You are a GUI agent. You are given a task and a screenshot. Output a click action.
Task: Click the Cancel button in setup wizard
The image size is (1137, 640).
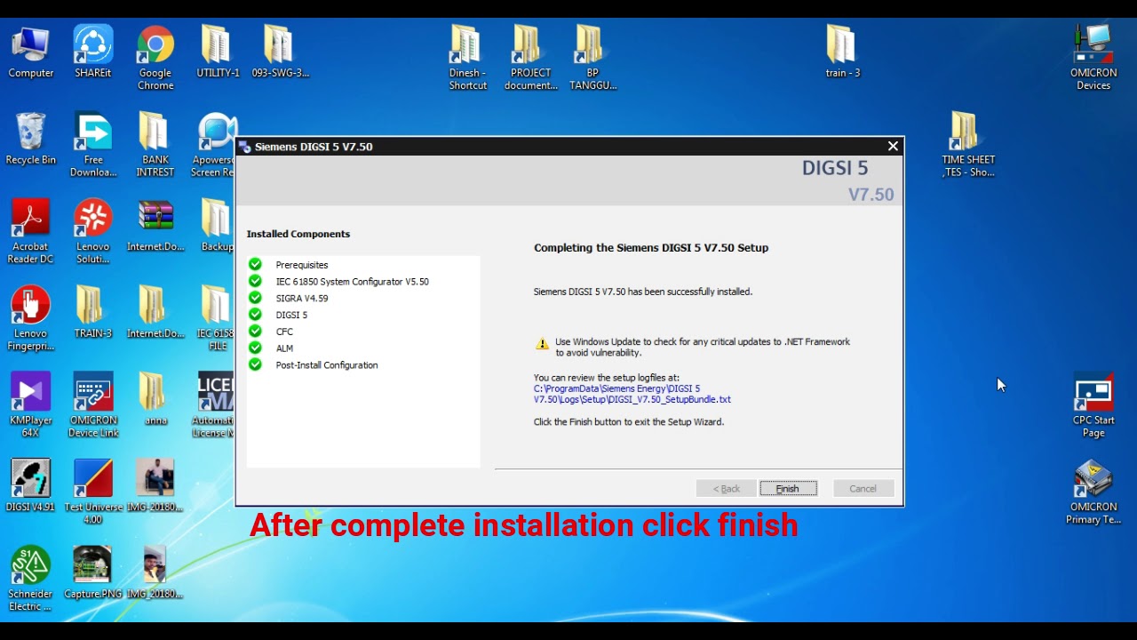coord(863,489)
